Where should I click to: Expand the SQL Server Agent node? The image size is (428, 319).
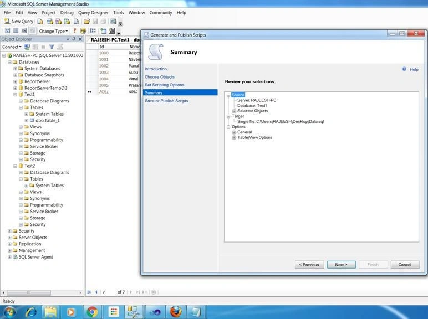[x=9, y=257]
